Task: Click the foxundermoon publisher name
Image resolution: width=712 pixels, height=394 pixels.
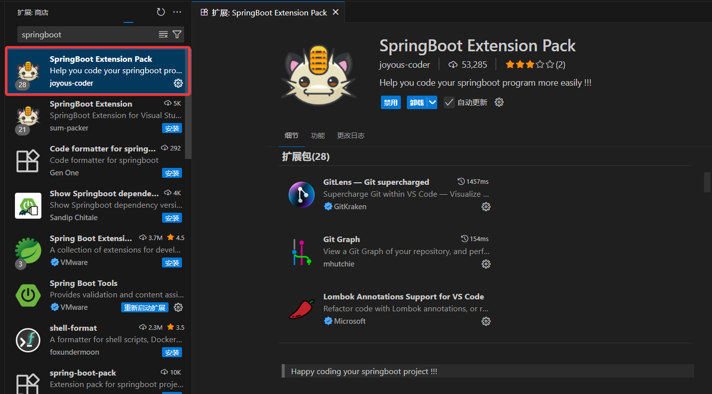Action: [74, 352]
